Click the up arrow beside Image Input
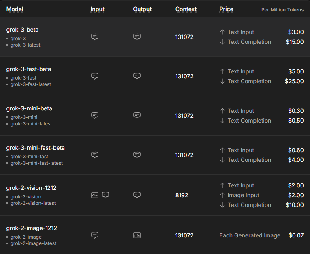 [x=222, y=195]
